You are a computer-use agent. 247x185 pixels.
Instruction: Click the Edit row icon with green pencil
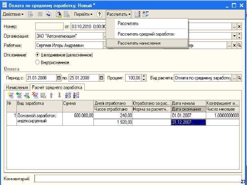[x=27, y=95]
